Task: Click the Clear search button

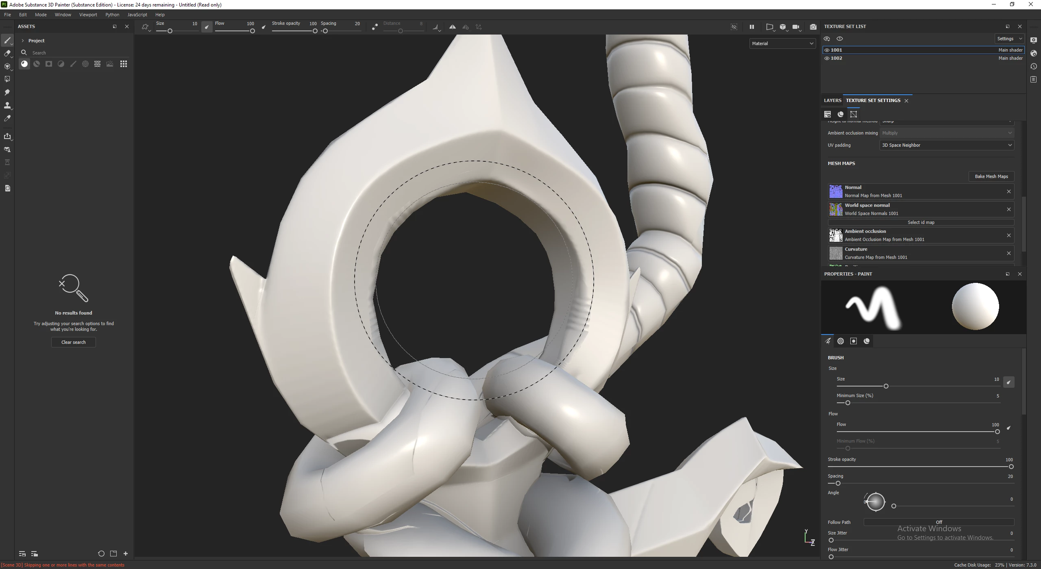Action: tap(74, 342)
